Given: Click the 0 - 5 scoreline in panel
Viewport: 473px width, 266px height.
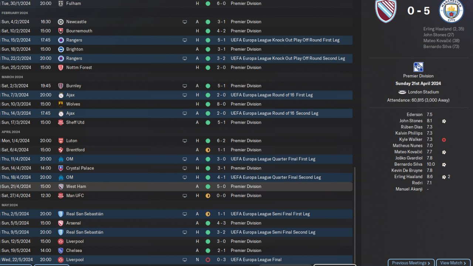Looking at the screenshot, I should (418, 11).
